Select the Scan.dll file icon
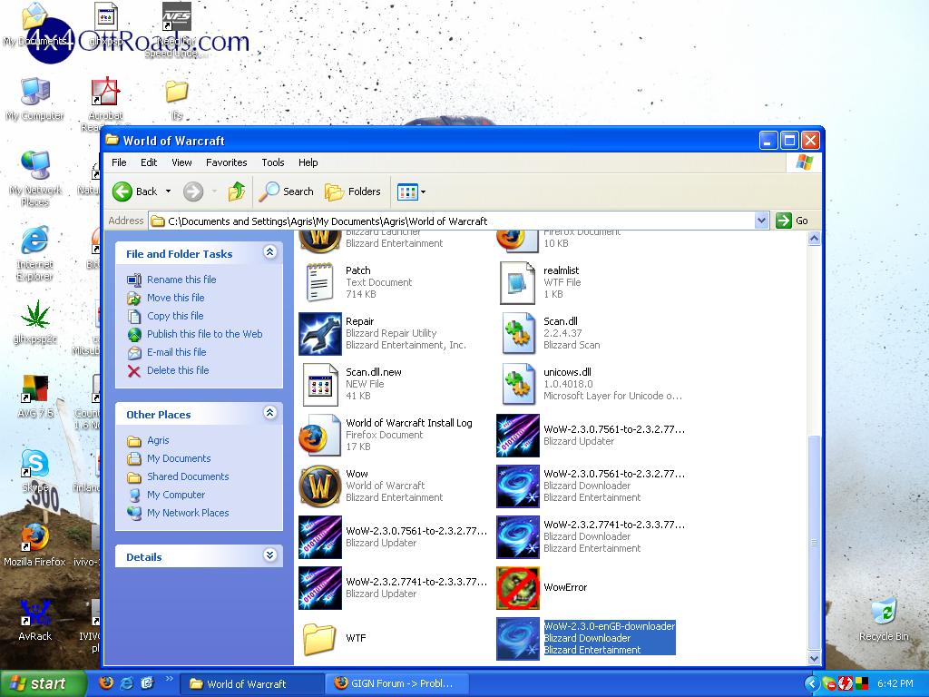The height and width of the screenshot is (697, 929). [518, 333]
